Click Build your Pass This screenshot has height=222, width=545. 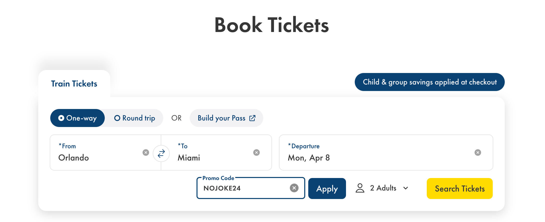tap(222, 118)
